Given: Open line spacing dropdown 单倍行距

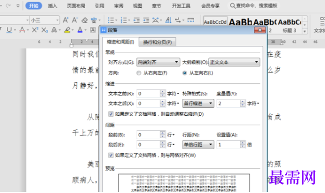Looking at the screenshot, I should pos(198,145).
